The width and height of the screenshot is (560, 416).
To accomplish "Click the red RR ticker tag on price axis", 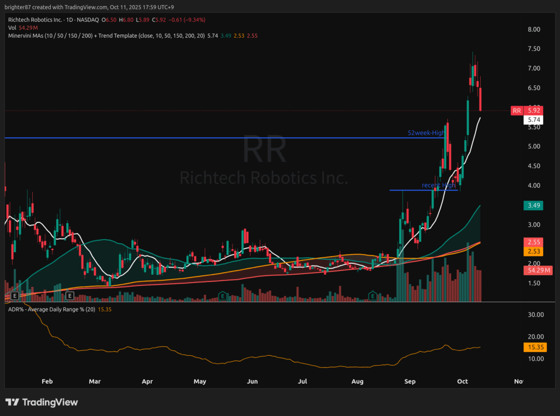I will [516, 111].
